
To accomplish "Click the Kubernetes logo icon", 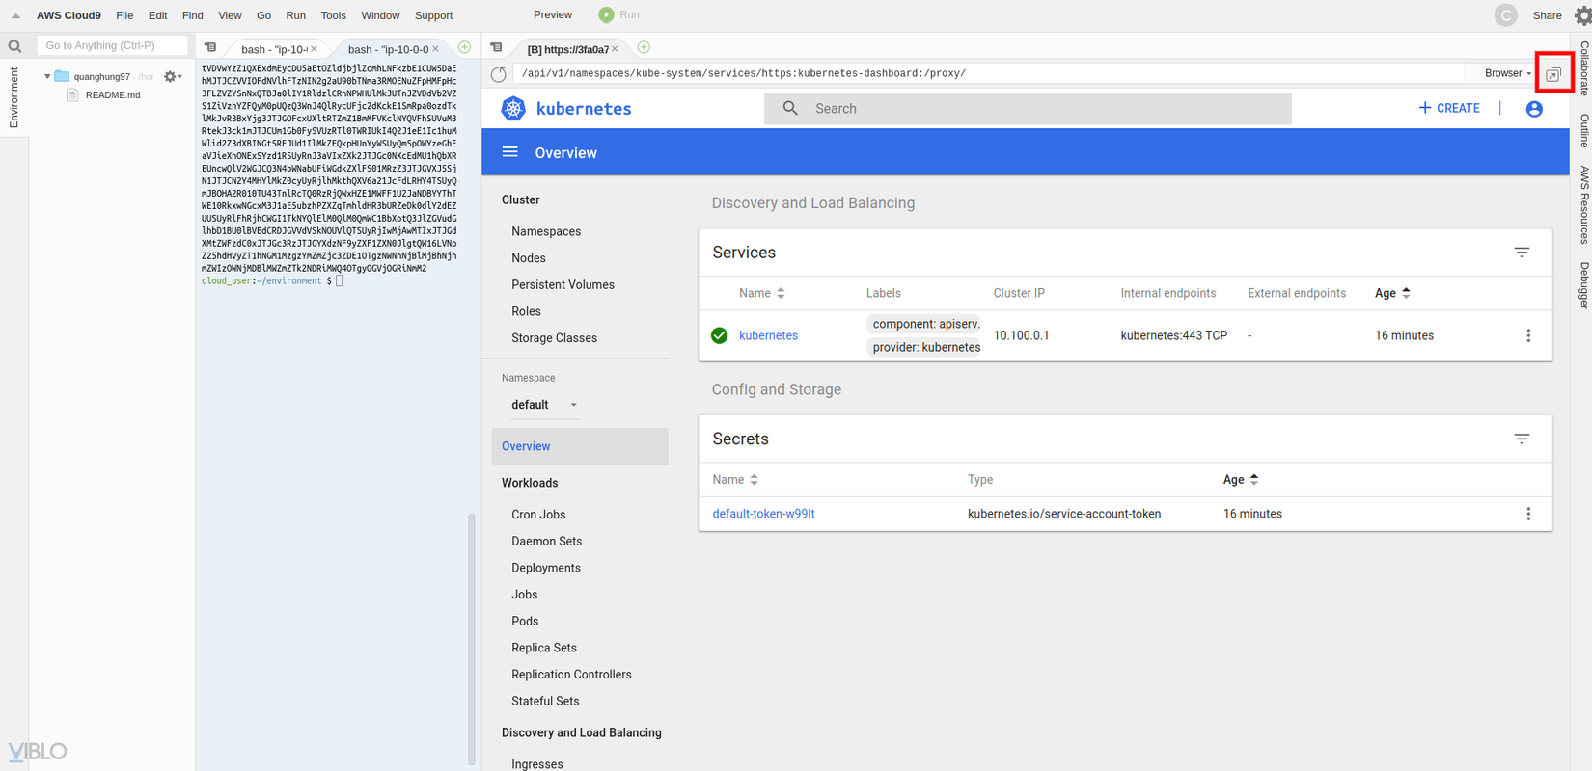I will 513,109.
